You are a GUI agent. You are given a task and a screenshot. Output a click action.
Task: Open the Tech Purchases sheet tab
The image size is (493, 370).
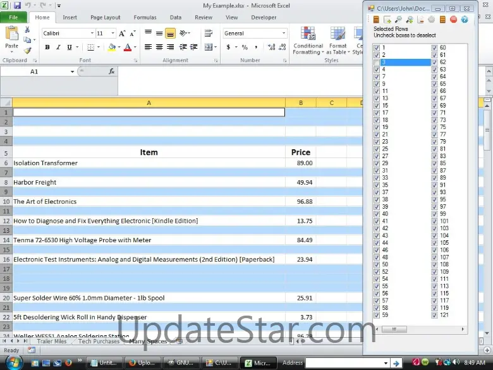pyautogui.click(x=99, y=342)
